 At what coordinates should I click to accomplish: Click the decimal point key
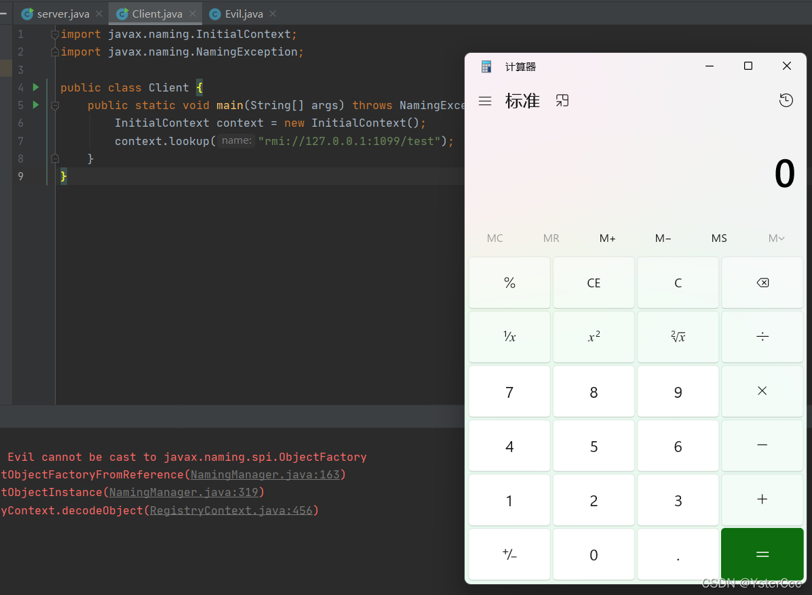click(x=678, y=554)
